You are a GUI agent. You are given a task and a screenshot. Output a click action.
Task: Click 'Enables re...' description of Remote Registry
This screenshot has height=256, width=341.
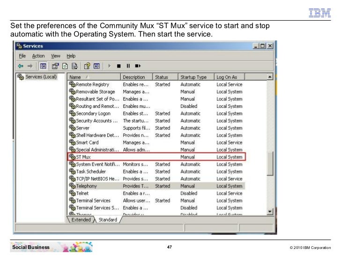136,84
